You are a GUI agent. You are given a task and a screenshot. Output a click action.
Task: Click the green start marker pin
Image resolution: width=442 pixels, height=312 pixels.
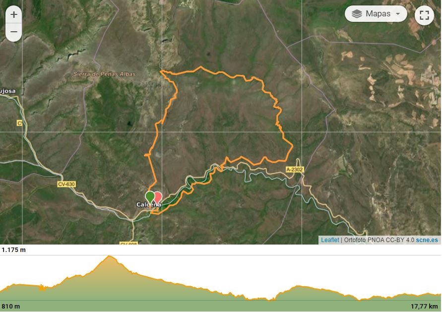150,197
